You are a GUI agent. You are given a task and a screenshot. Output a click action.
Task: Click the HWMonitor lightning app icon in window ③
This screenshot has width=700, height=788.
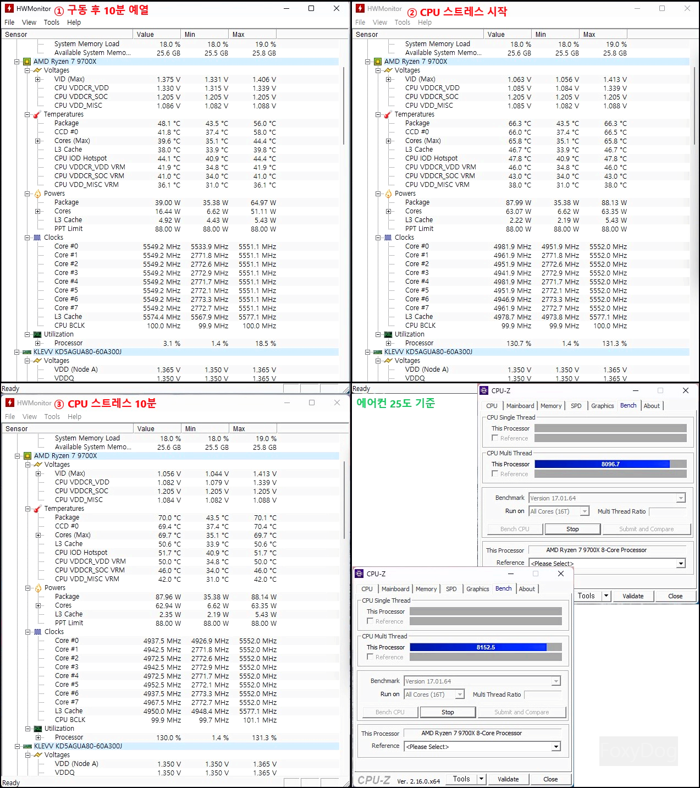tap(10, 403)
